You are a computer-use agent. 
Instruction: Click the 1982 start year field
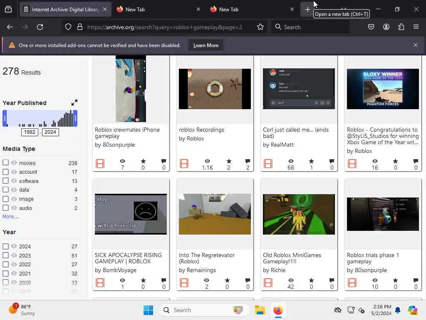click(x=30, y=132)
